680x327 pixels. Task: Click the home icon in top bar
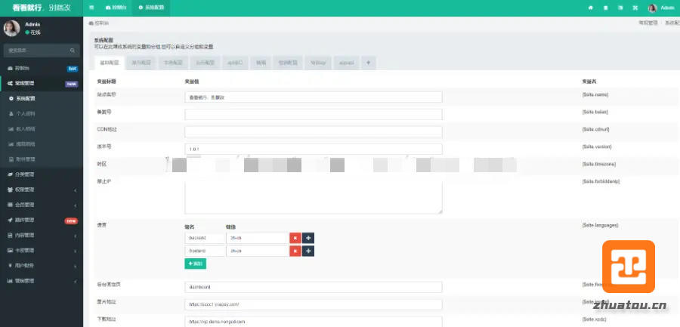[x=590, y=8]
